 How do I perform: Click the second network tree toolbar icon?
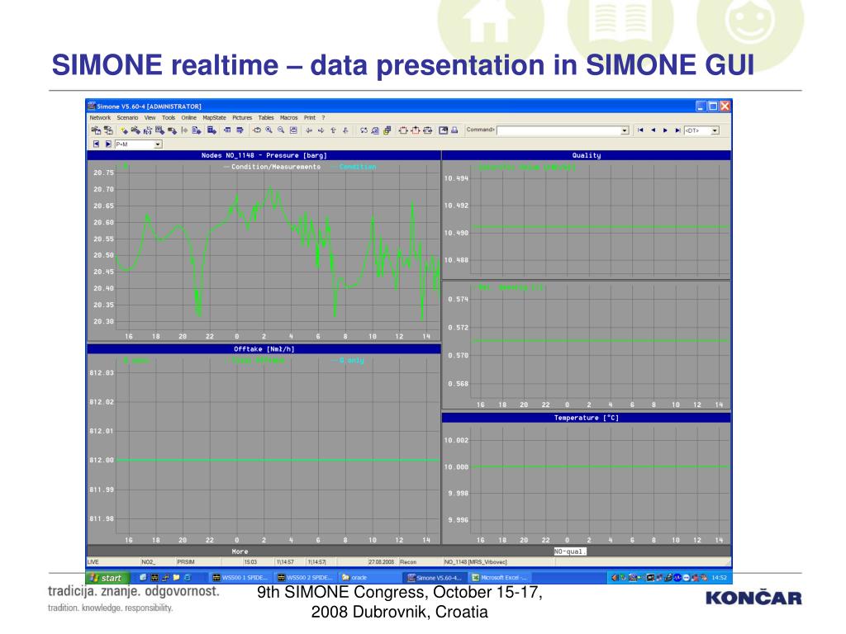coord(108,130)
